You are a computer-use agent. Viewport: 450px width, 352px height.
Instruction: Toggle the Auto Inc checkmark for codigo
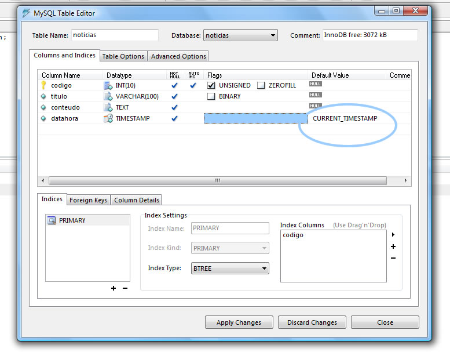pyautogui.click(x=193, y=85)
